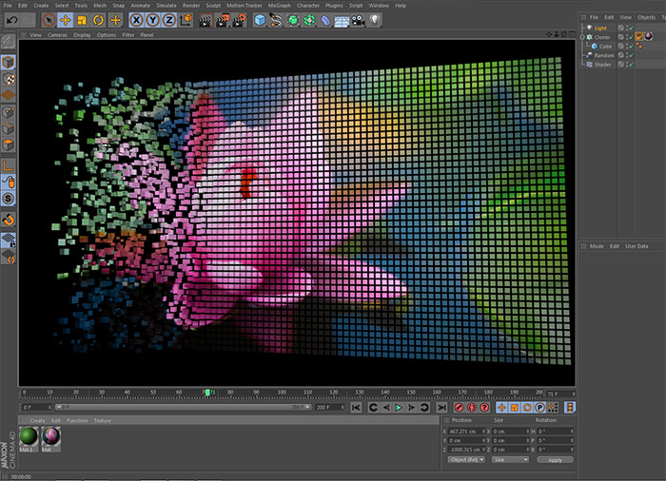Toggle the Y axis lock
The height and width of the screenshot is (481, 666).
[152, 20]
